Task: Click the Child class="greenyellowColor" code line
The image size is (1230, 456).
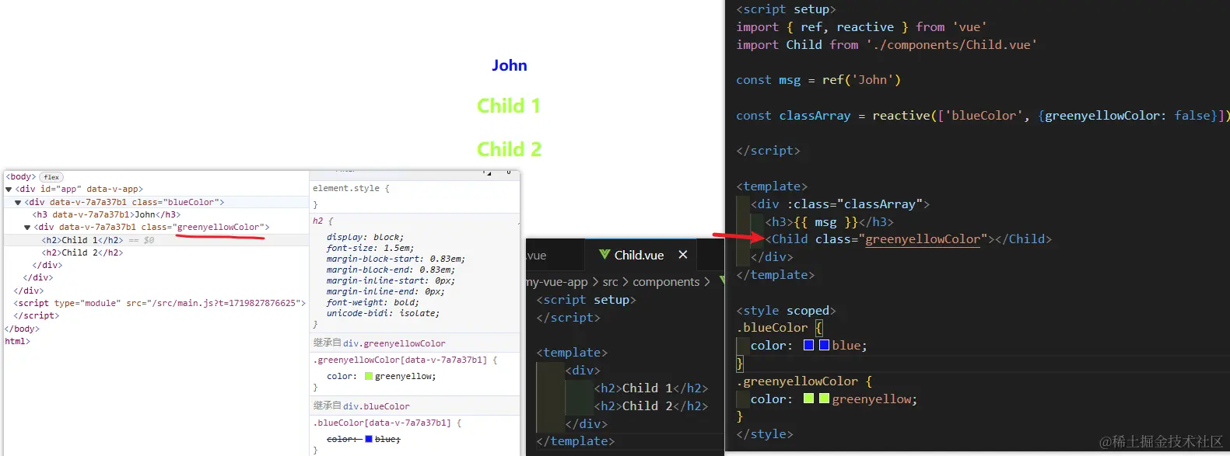Action: pos(909,238)
